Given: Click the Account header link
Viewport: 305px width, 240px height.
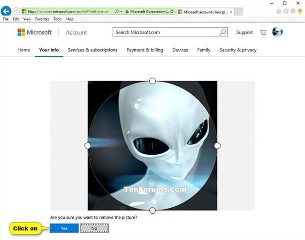Looking at the screenshot, I should (76, 32).
